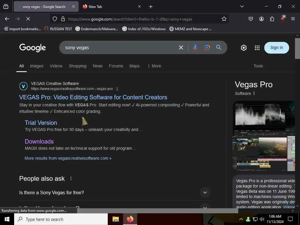Open tracking protection shield icon

point(55,19)
